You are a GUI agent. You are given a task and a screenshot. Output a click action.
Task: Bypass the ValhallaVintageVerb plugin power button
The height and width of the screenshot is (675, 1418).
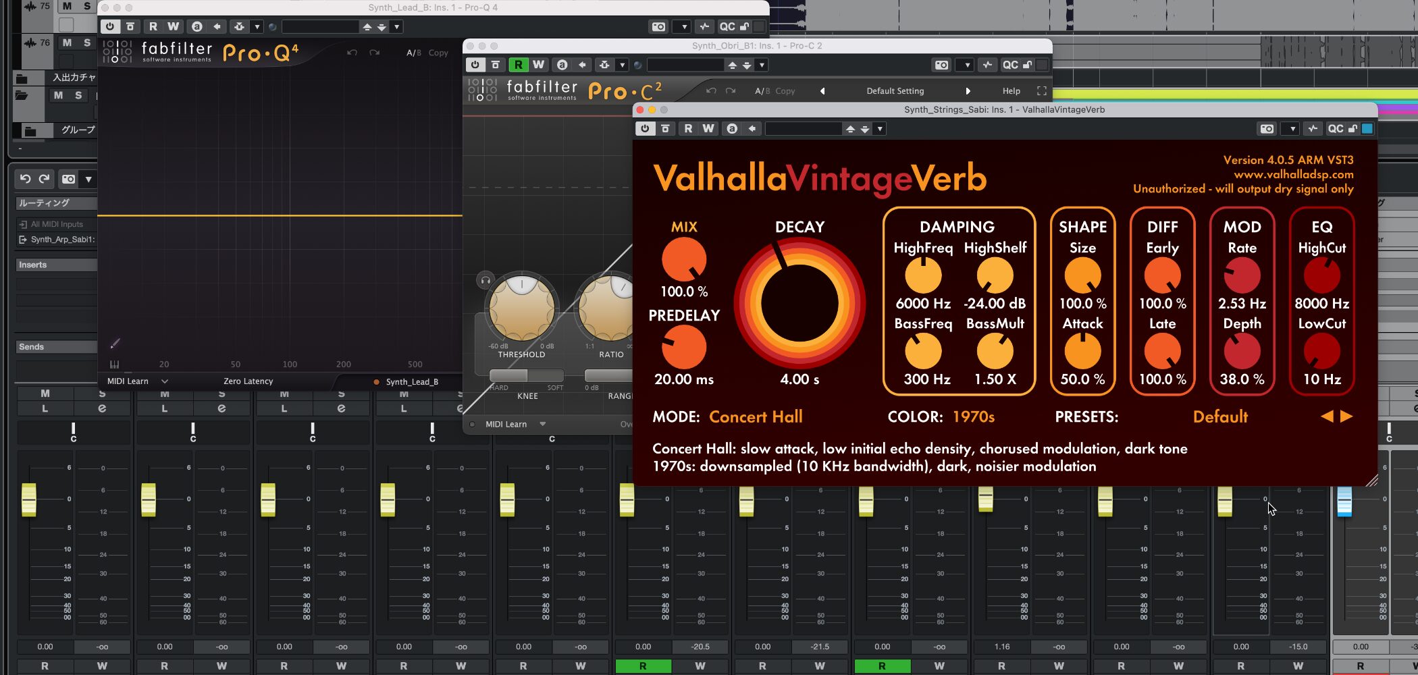[x=645, y=128]
